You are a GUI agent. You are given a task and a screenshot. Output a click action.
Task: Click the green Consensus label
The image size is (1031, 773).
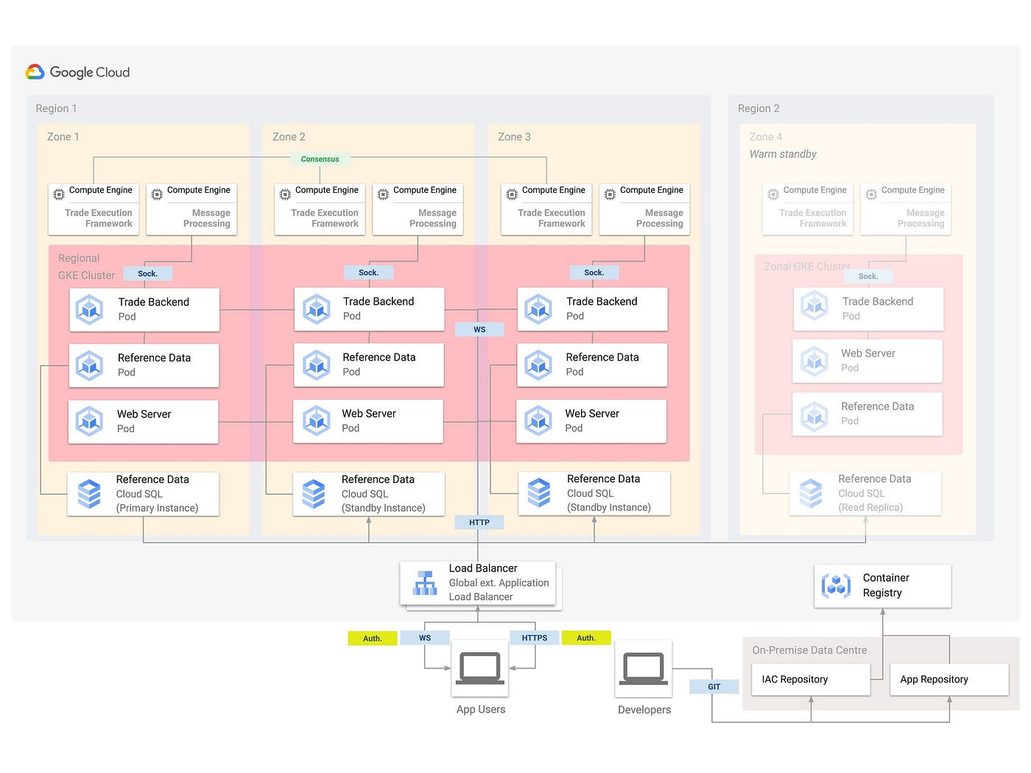[x=320, y=159]
